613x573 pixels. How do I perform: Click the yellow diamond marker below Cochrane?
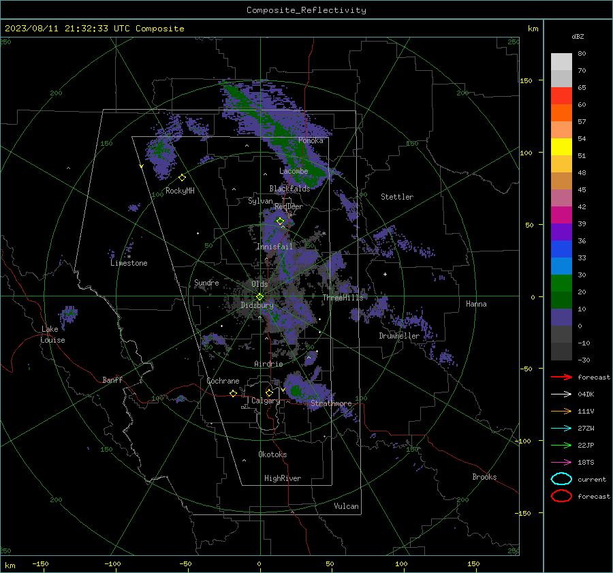pos(233,393)
